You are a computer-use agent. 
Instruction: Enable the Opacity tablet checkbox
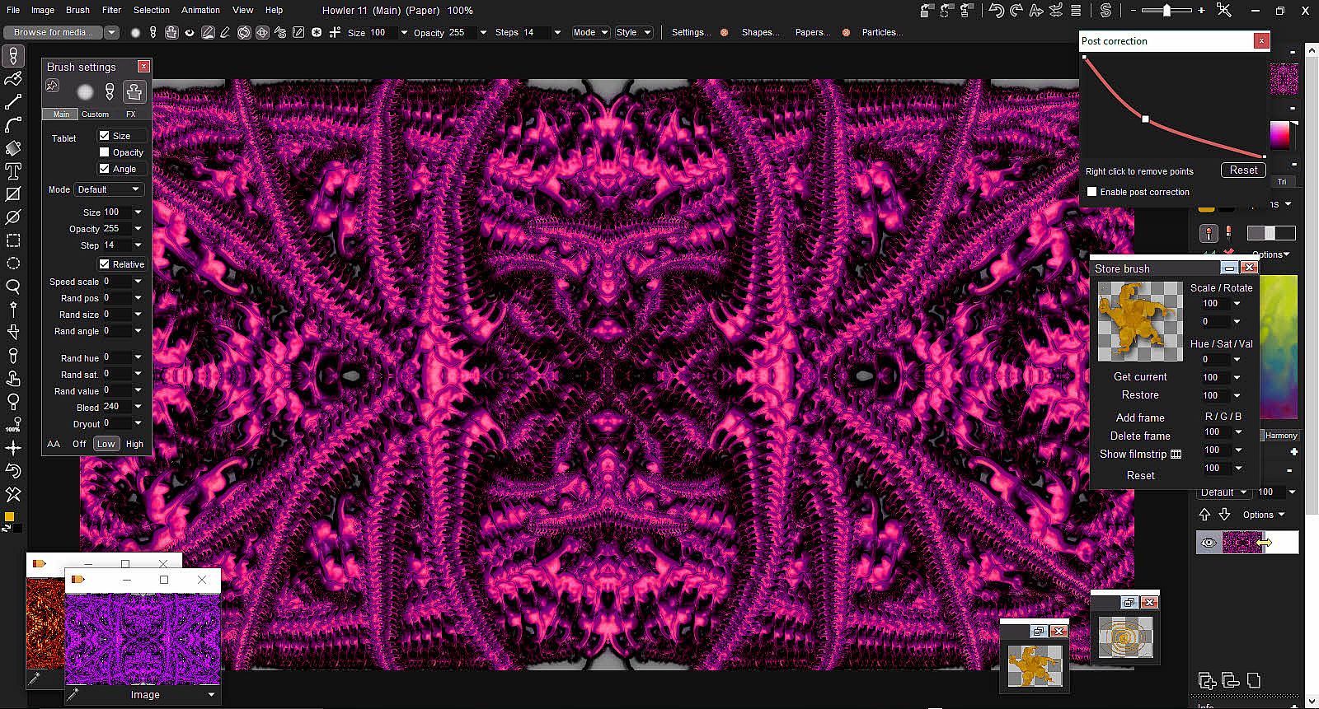click(105, 152)
